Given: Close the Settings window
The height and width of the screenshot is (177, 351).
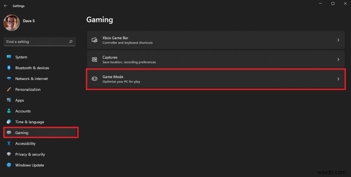Looking at the screenshot, I should [345, 4].
